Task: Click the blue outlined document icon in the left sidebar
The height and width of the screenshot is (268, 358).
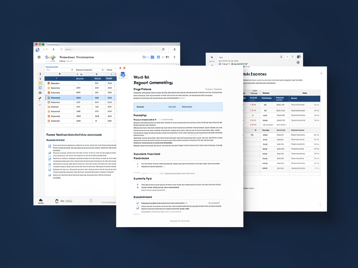Action: click(x=41, y=88)
